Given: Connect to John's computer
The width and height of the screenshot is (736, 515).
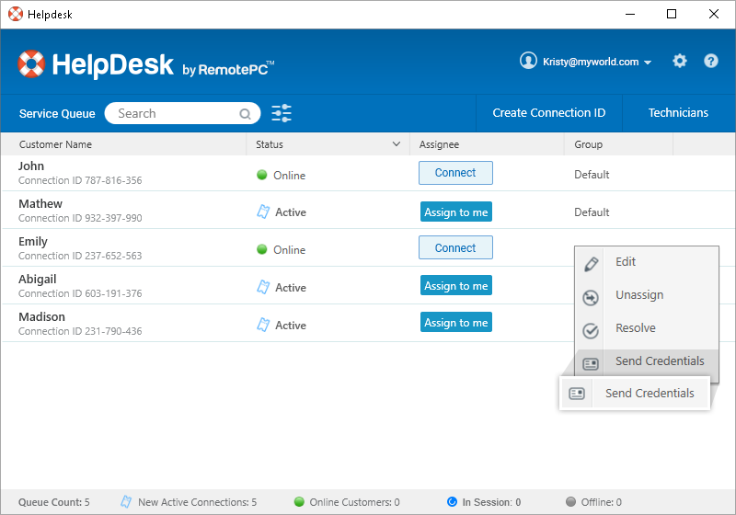Looking at the screenshot, I should coord(455,173).
